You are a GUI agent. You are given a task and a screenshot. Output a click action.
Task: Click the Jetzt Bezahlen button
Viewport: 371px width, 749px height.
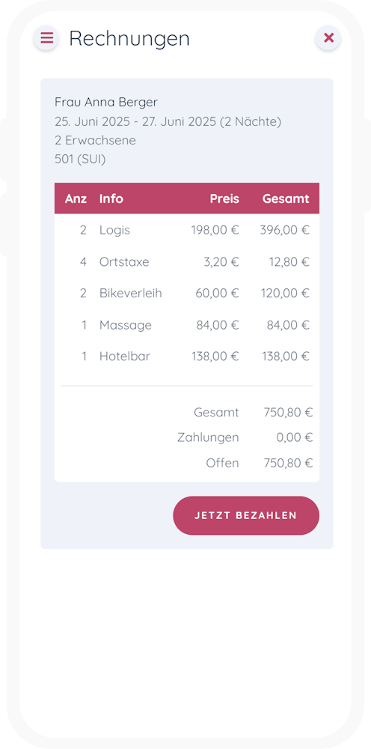pos(246,515)
